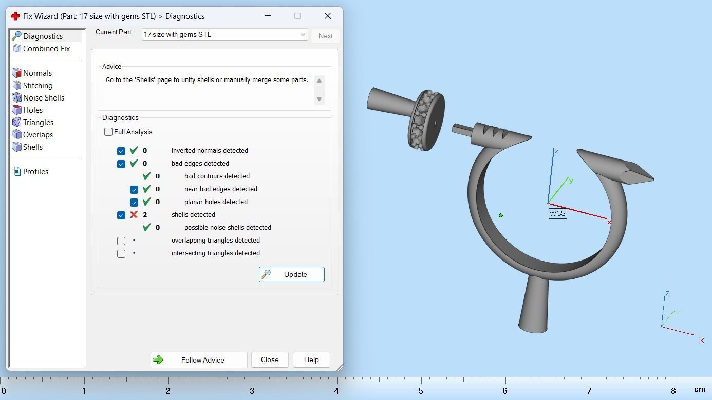Uncheck inverted normals detection
This screenshot has height=400, width=712.
121,151
